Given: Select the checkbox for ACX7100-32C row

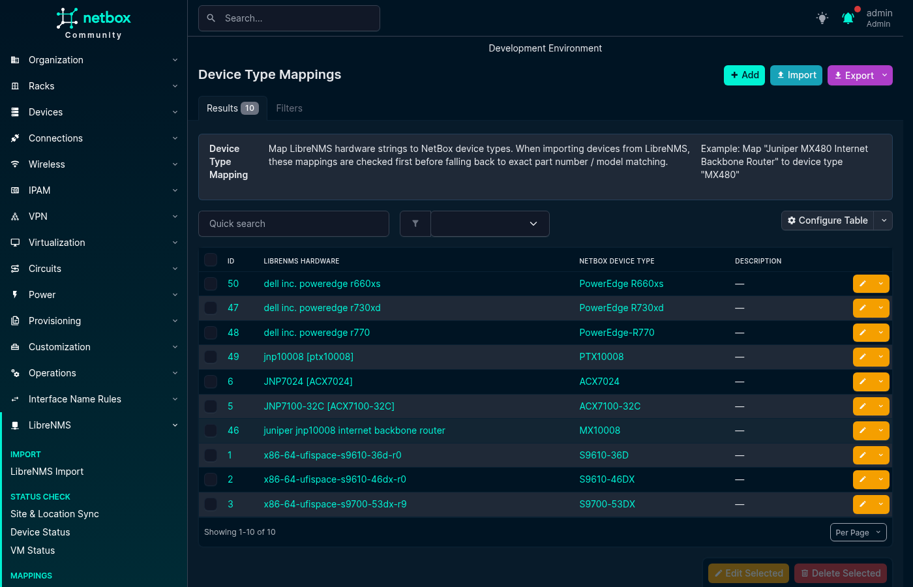Looking at the screenshot, I should pos(211,406).
